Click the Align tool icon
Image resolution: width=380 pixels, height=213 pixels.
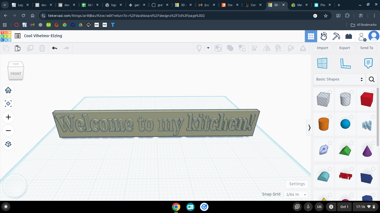pos(254,48)
